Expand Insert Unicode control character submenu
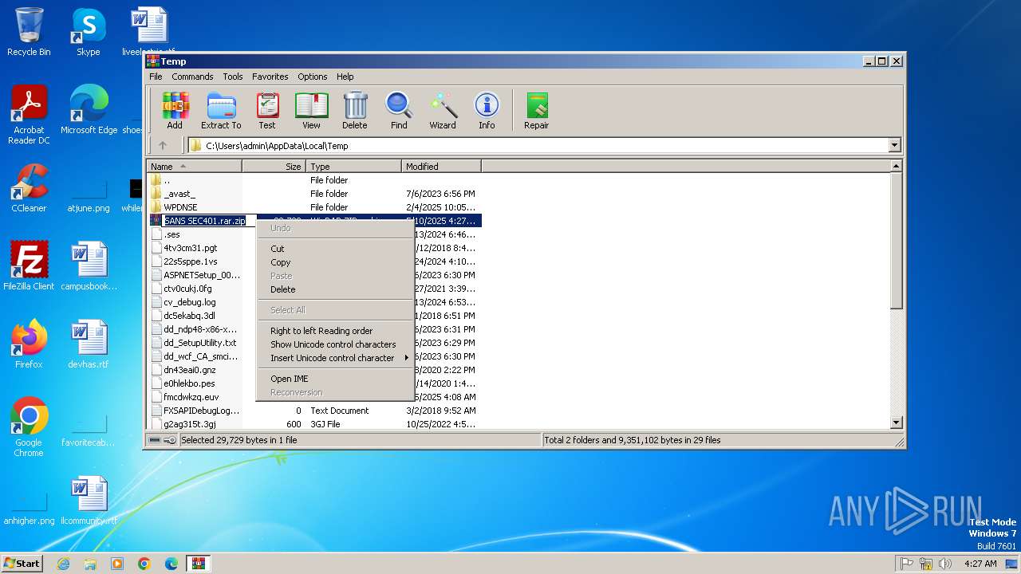Screen dimensions: 1021x574 click(x=335, y=358)
